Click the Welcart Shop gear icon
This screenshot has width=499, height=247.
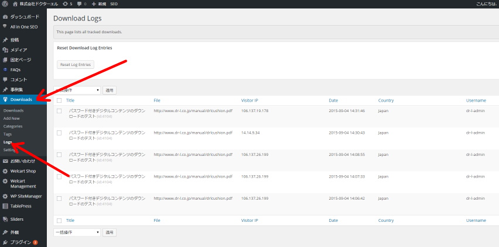click(x=5, y=171)
